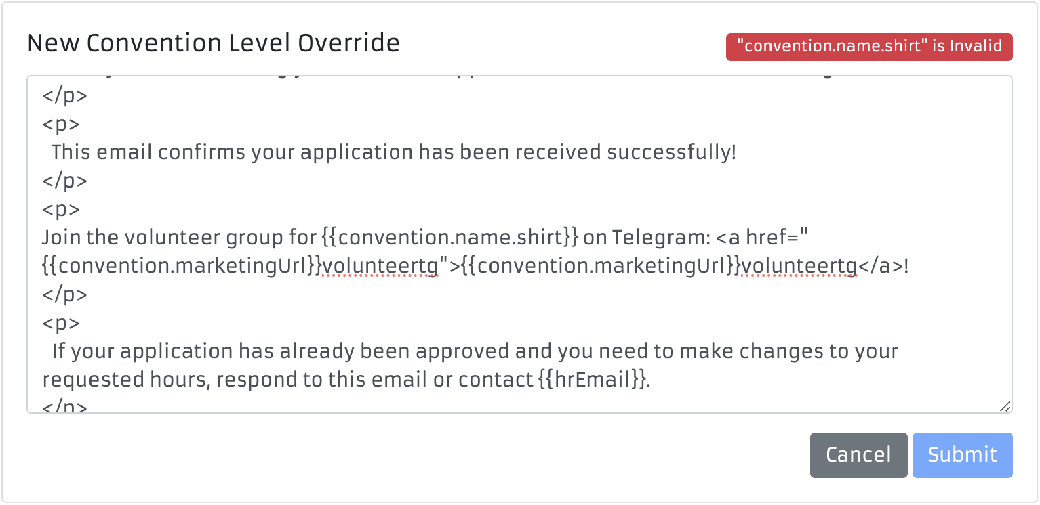Click the Cancel button
The image size is (1040, 505).
(x=858, y=455)
